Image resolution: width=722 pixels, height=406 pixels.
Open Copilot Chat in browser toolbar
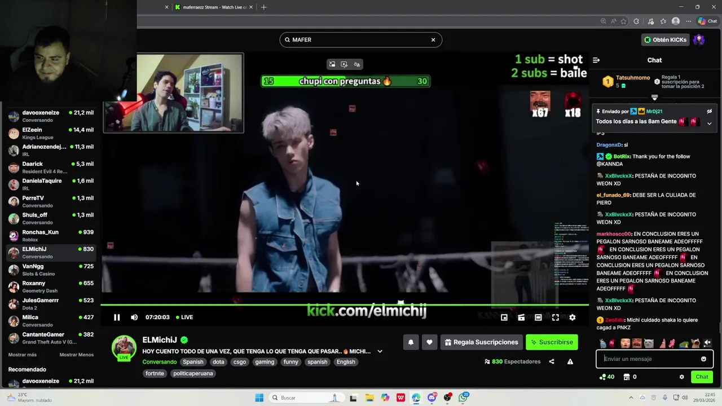point(707,21)
